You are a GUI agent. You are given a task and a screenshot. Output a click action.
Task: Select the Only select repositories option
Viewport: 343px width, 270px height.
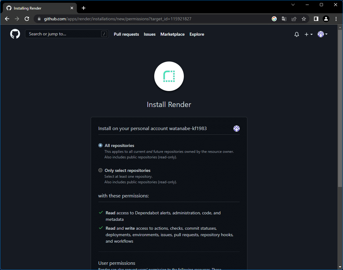pos(101,170)
